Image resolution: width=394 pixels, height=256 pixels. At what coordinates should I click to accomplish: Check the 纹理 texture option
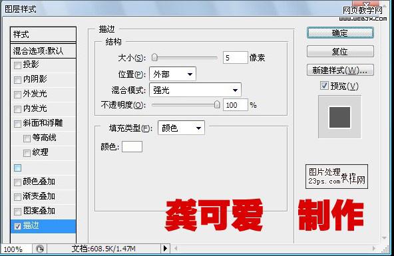pyautogui.click(x=27, y=153)
